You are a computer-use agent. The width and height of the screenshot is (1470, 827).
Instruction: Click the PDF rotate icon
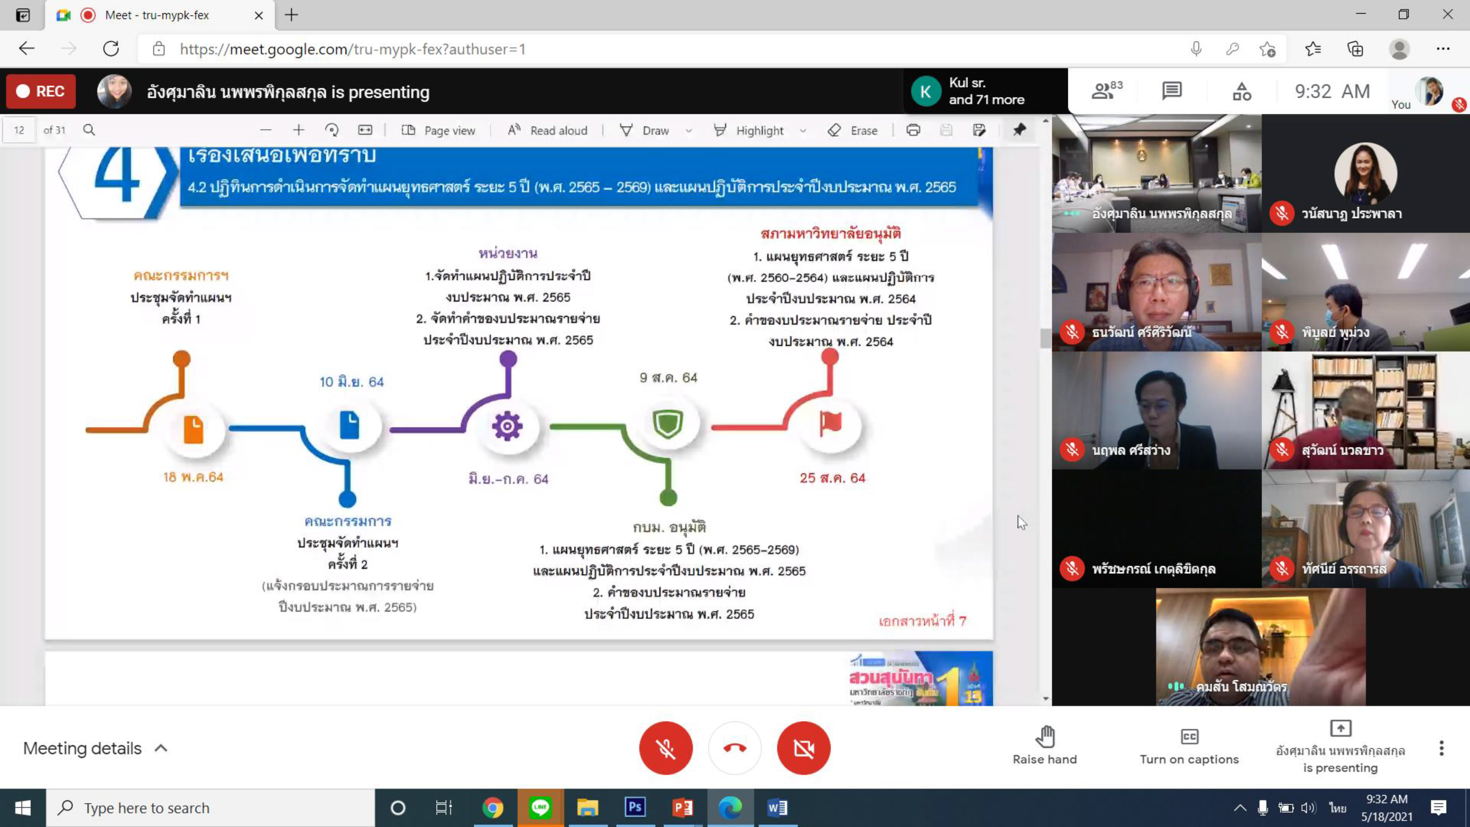pyautogui.click(x=331, y=130)
